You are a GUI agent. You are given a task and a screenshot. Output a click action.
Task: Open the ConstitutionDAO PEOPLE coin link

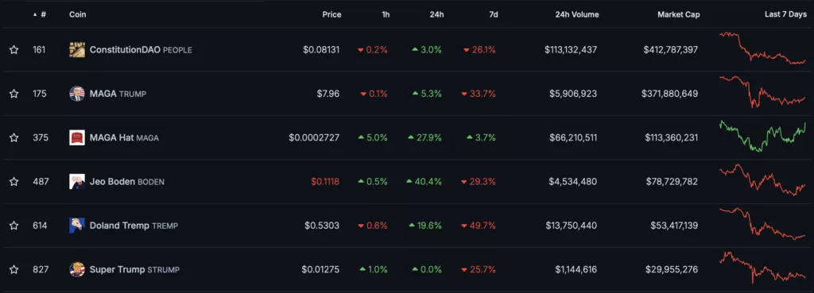click(x=141, y=50)
